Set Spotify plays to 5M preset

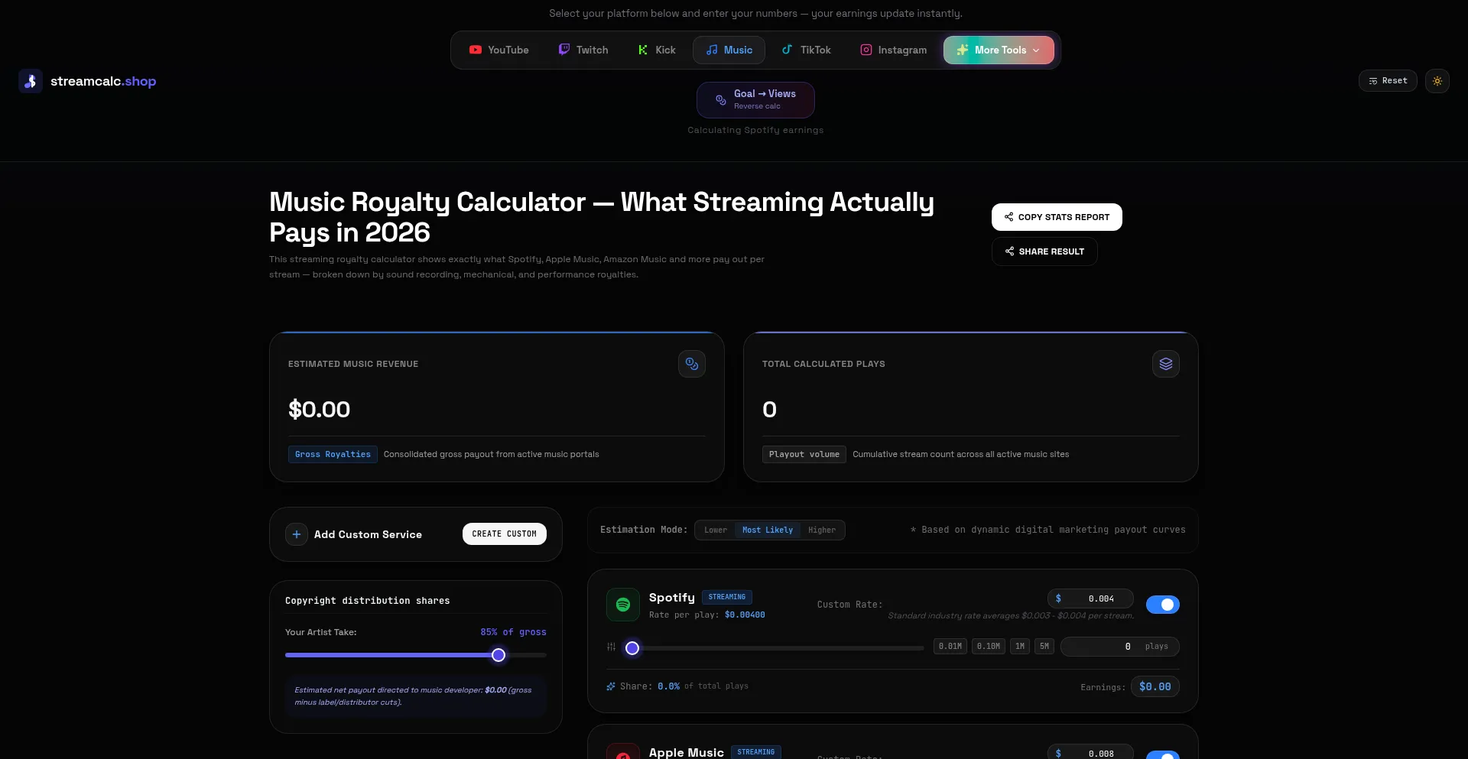1044,647
